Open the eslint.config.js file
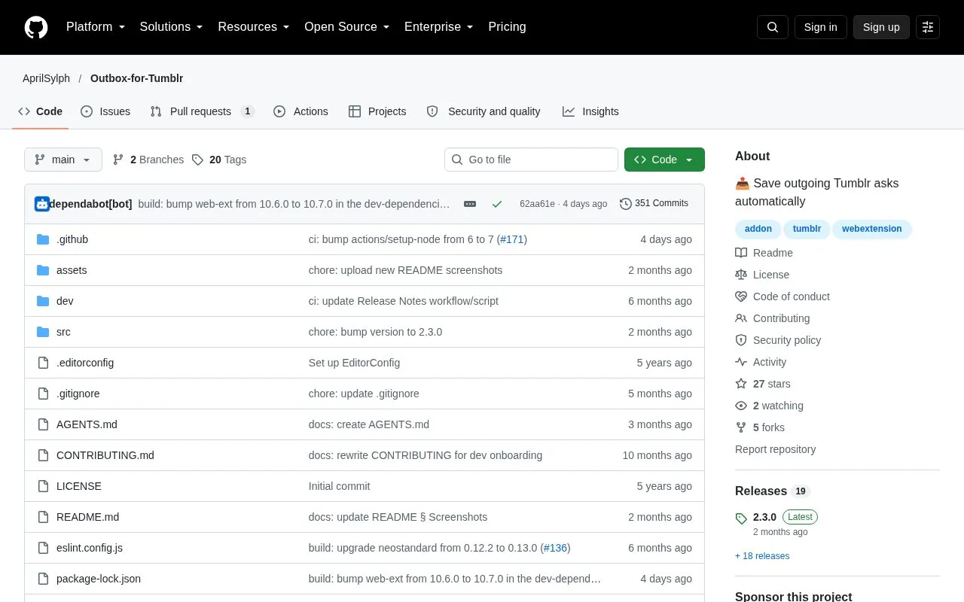The image size is (964, 602). (90, 548)
